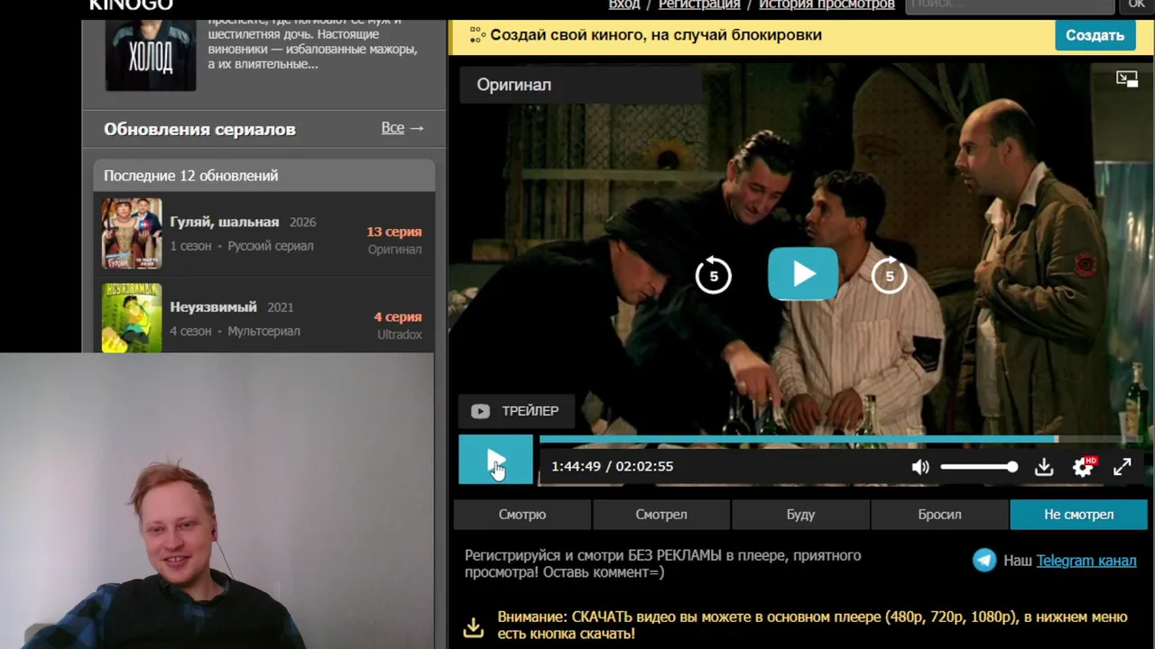
Task: Click the Холод movie poster
Action: pos(151,54)
